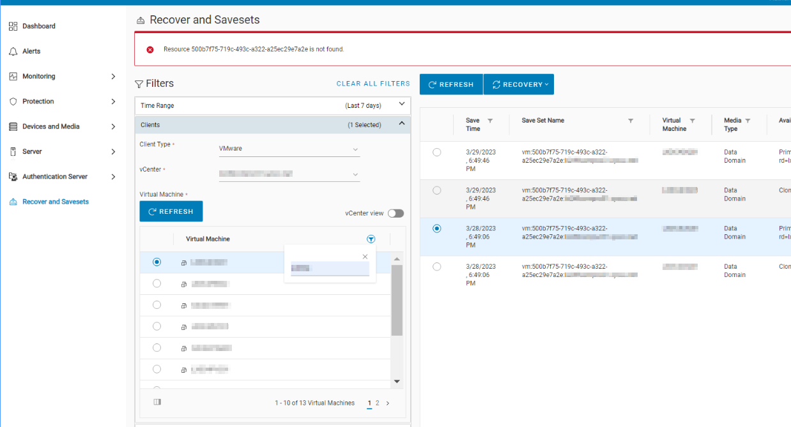
Task: Click the Save Time column filter icon
Action: coord(490,121)
